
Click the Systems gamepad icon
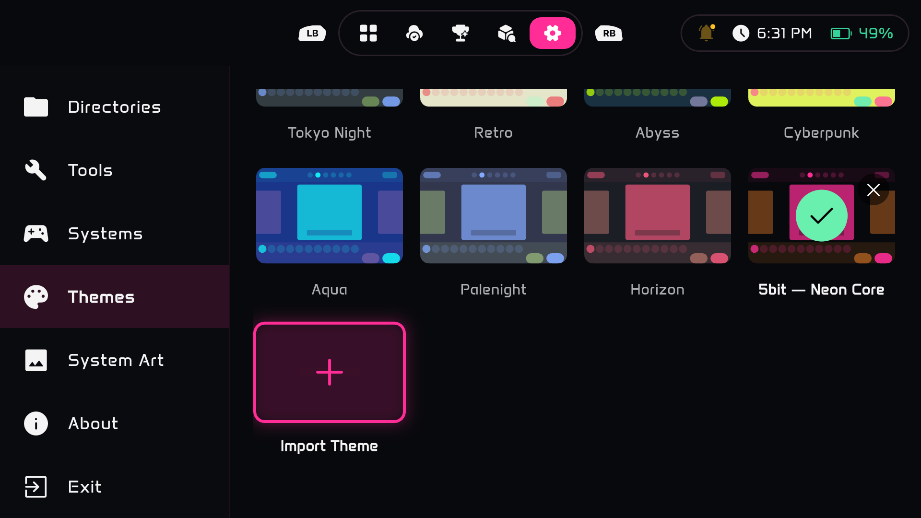[36, 233]
